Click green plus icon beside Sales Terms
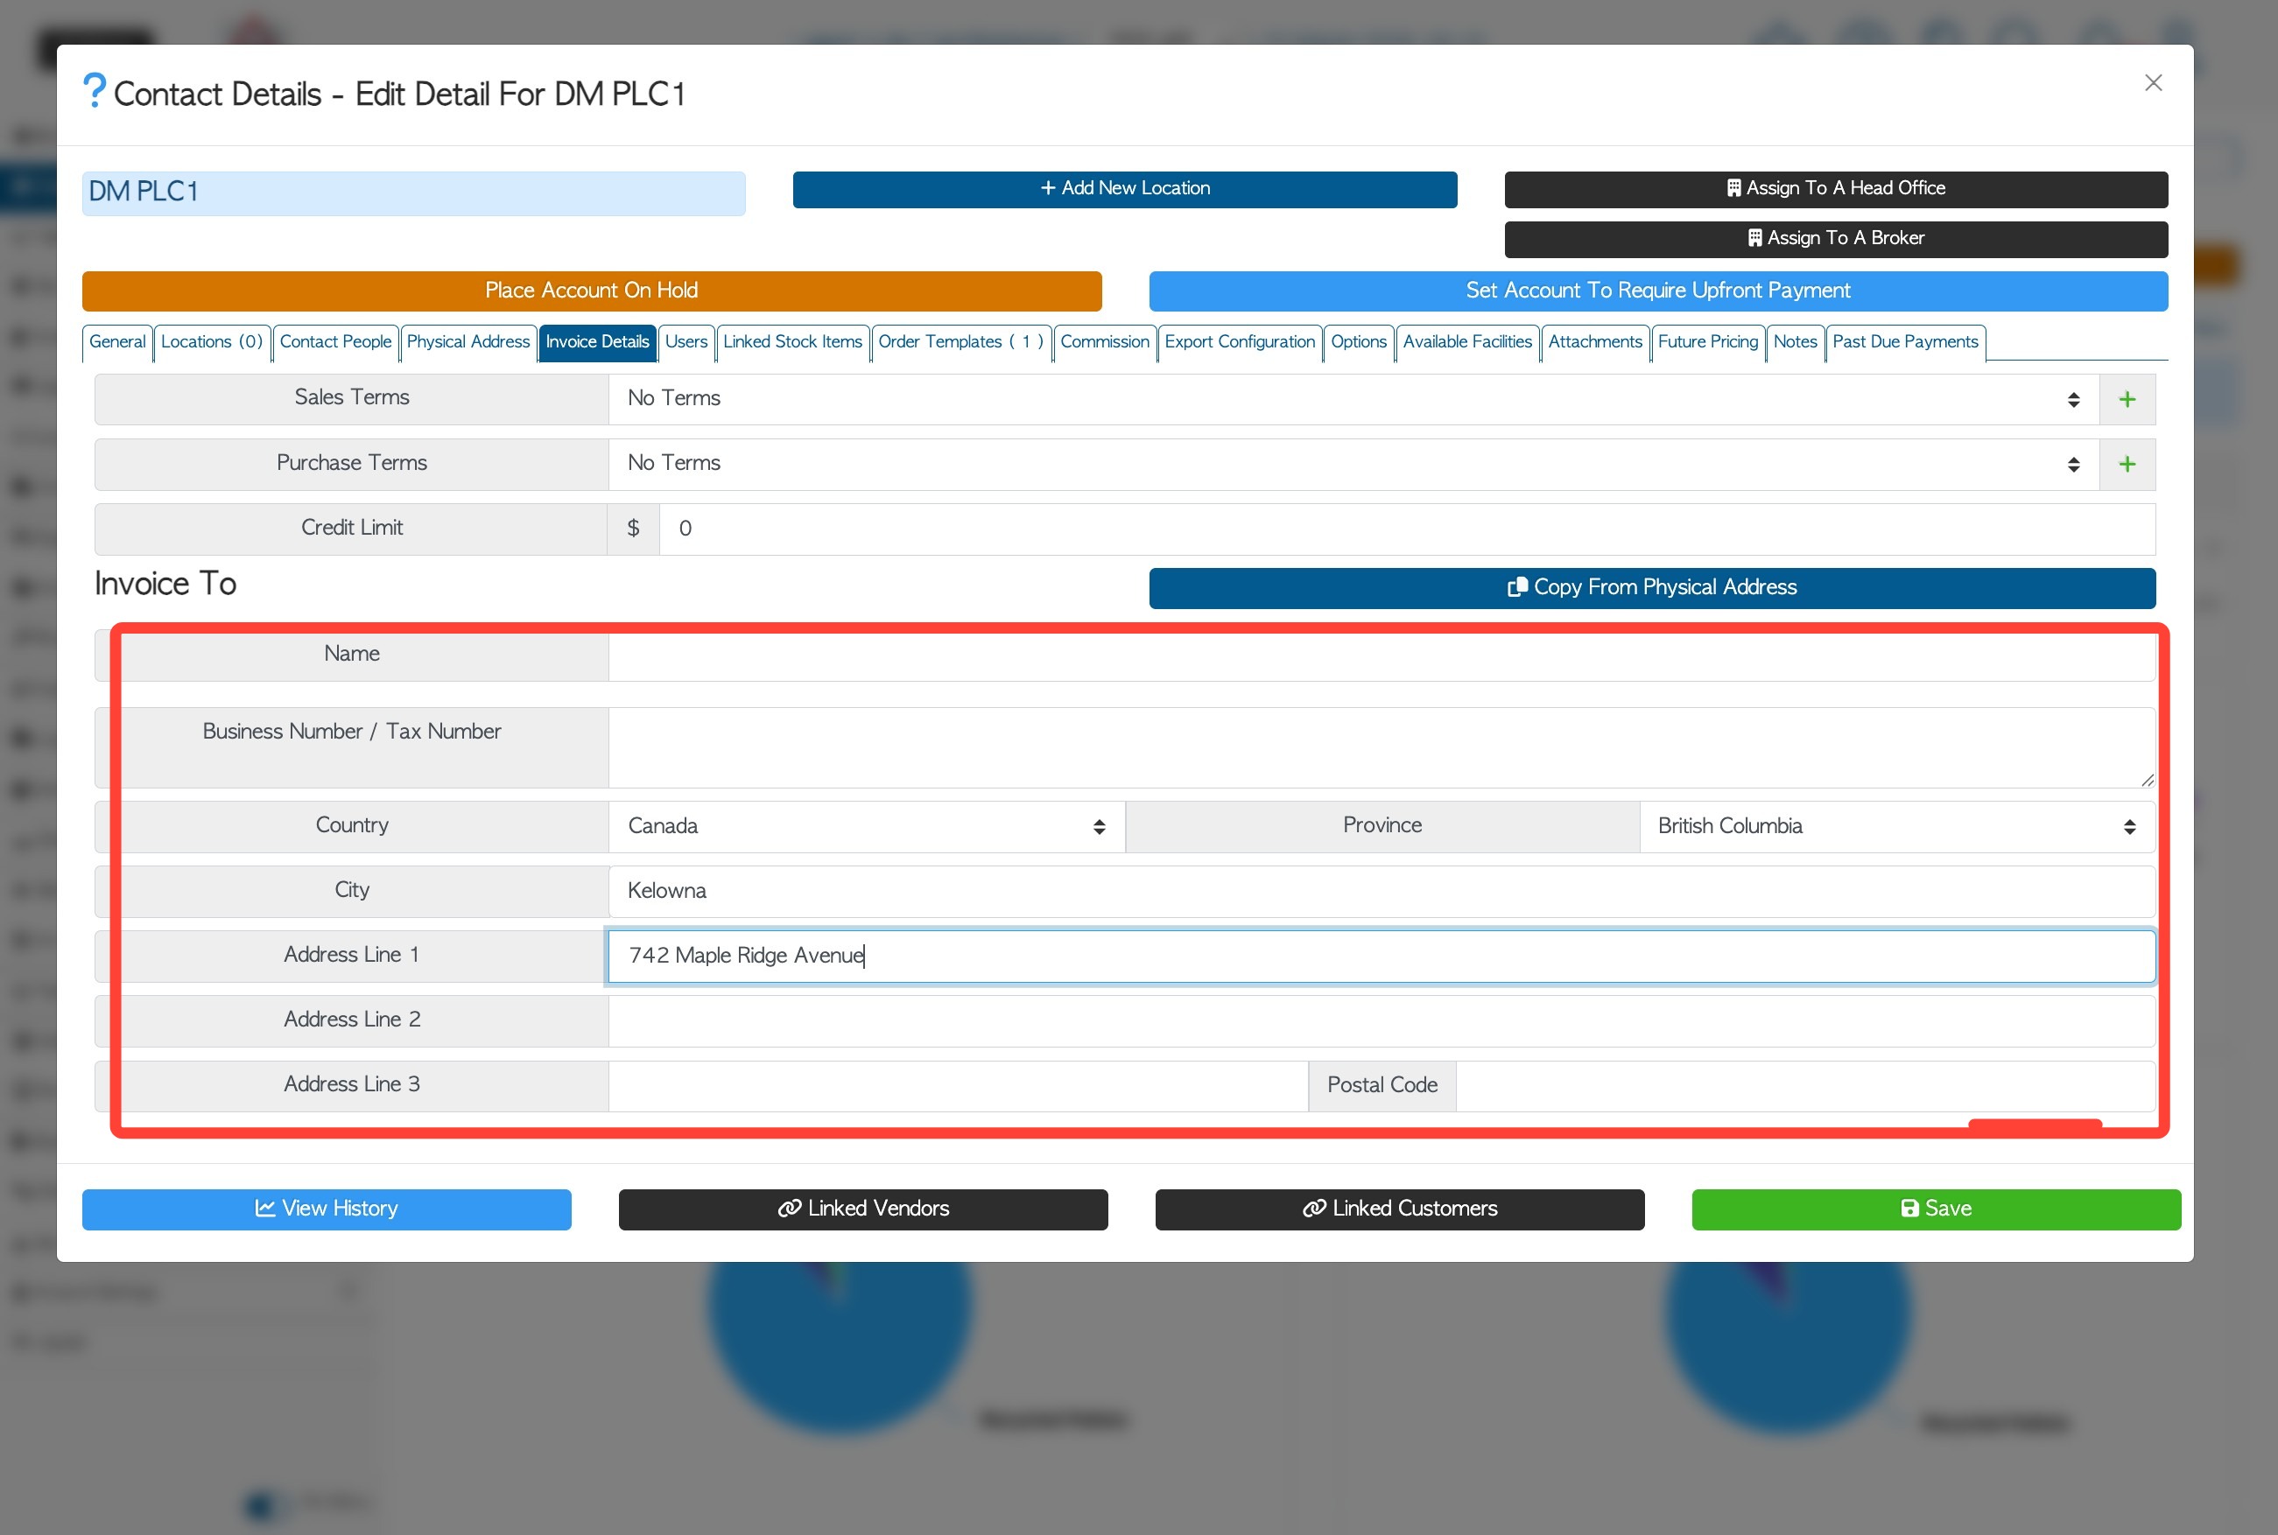This screenshot has height=1535, width=2278. click(x=2127, y=399)
